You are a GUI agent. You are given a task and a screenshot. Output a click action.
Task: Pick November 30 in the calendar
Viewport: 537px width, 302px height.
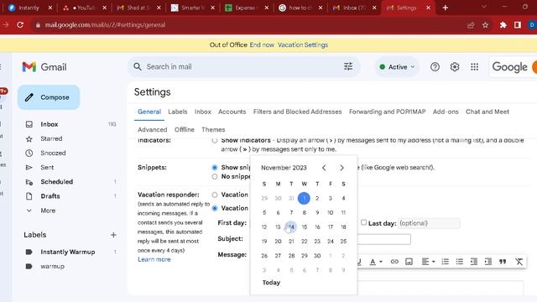click(317, 256)
